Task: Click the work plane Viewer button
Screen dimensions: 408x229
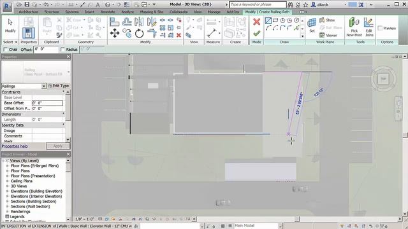Action: (x=328, y=35)
